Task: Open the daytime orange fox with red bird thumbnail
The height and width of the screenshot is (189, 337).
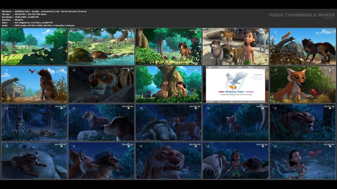Action: tap(303, 84)
